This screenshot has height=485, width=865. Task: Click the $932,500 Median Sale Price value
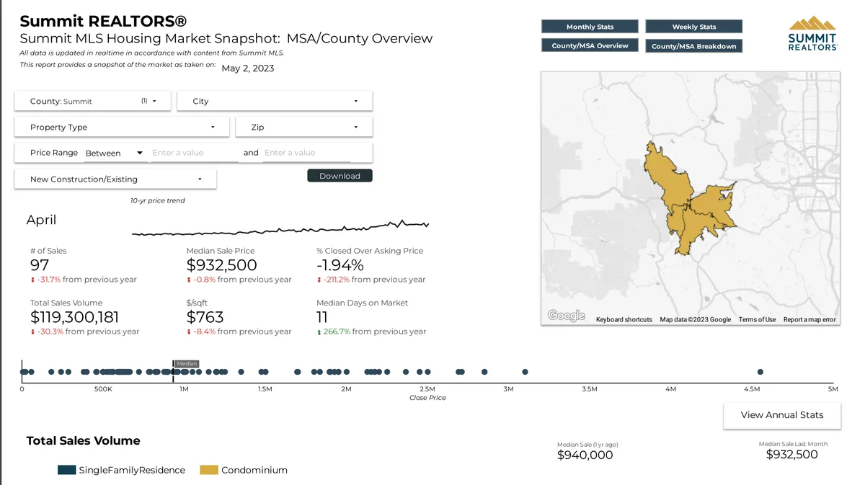(221, 265)
